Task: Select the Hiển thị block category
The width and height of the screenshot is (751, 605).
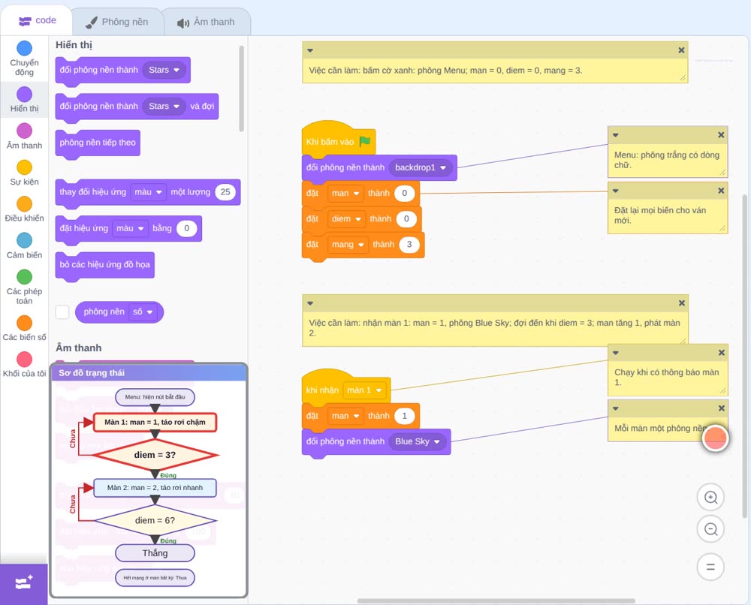Action: [24, 100]
